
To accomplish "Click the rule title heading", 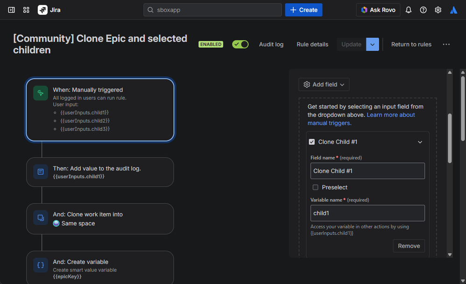I will pyautogui.click(x=100, y=44).
